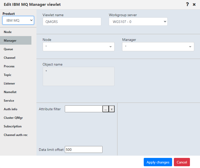The width and height of the screenshot is (200, 168).
Task: Click the Viewlet name field containing QMGRS
Action: point(72,22)
